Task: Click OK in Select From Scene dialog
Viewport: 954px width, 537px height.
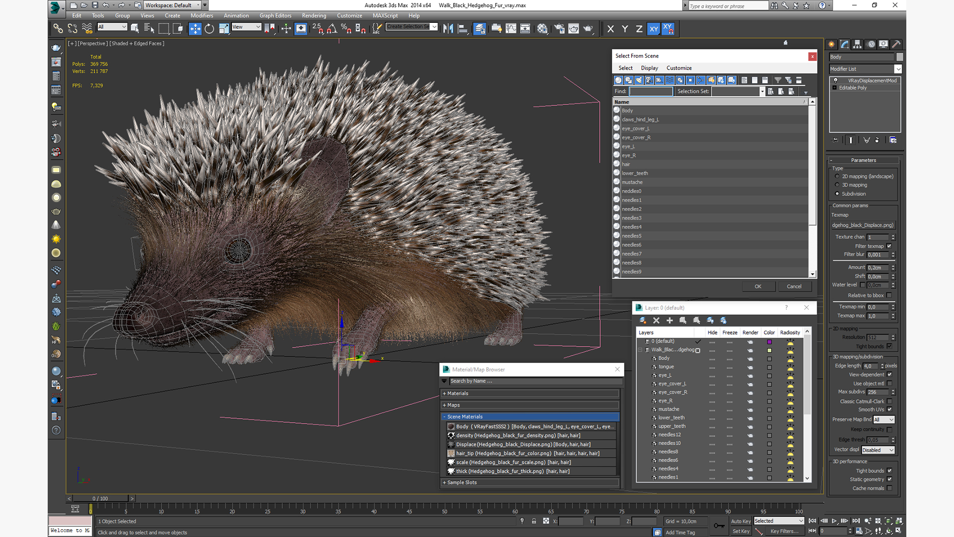Action: tap(758, 286)
